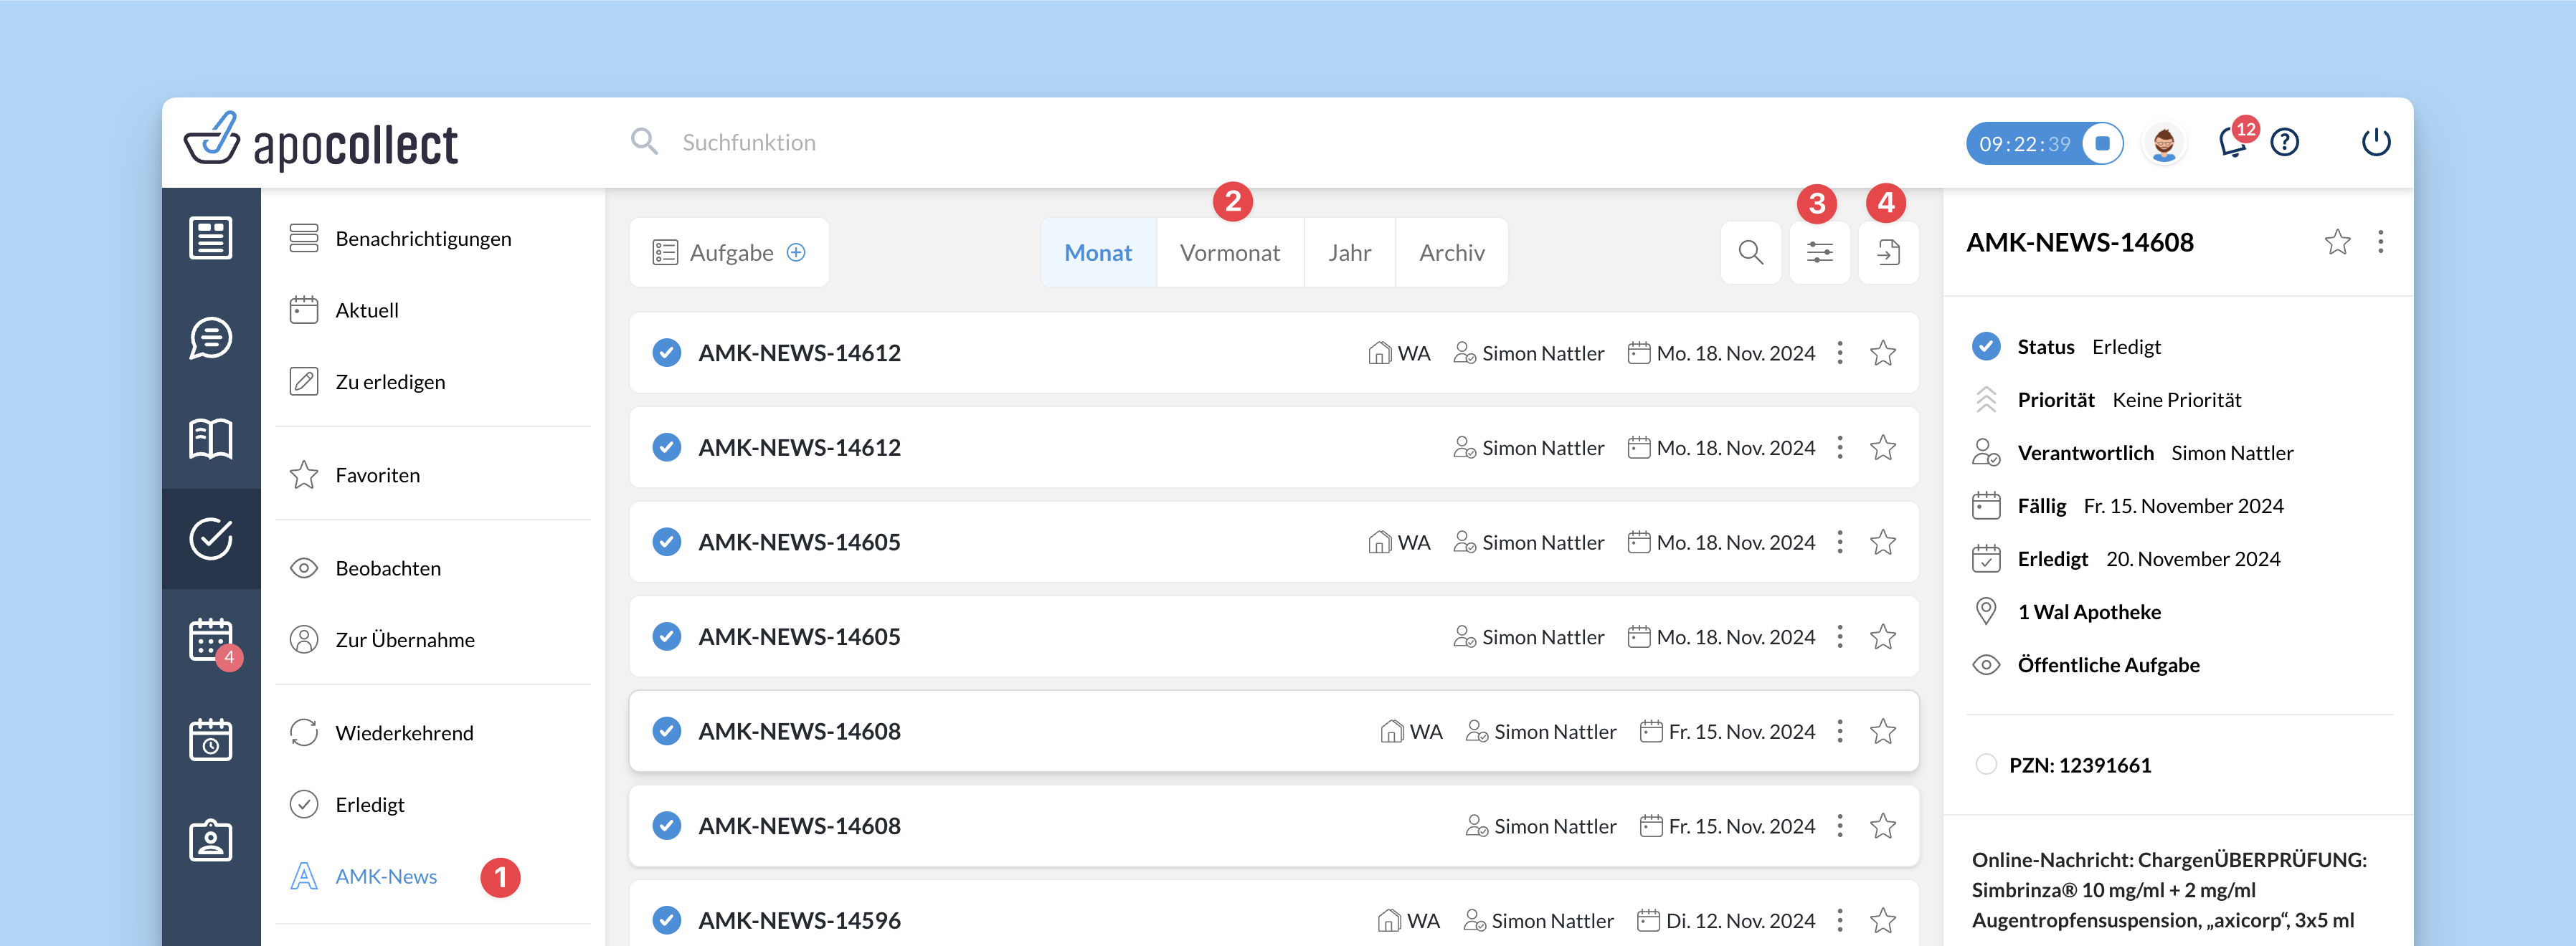The height and width of the screenshot is (946, 2576).
Task: Click the export tasks icon
Action: click(1887, 253)
